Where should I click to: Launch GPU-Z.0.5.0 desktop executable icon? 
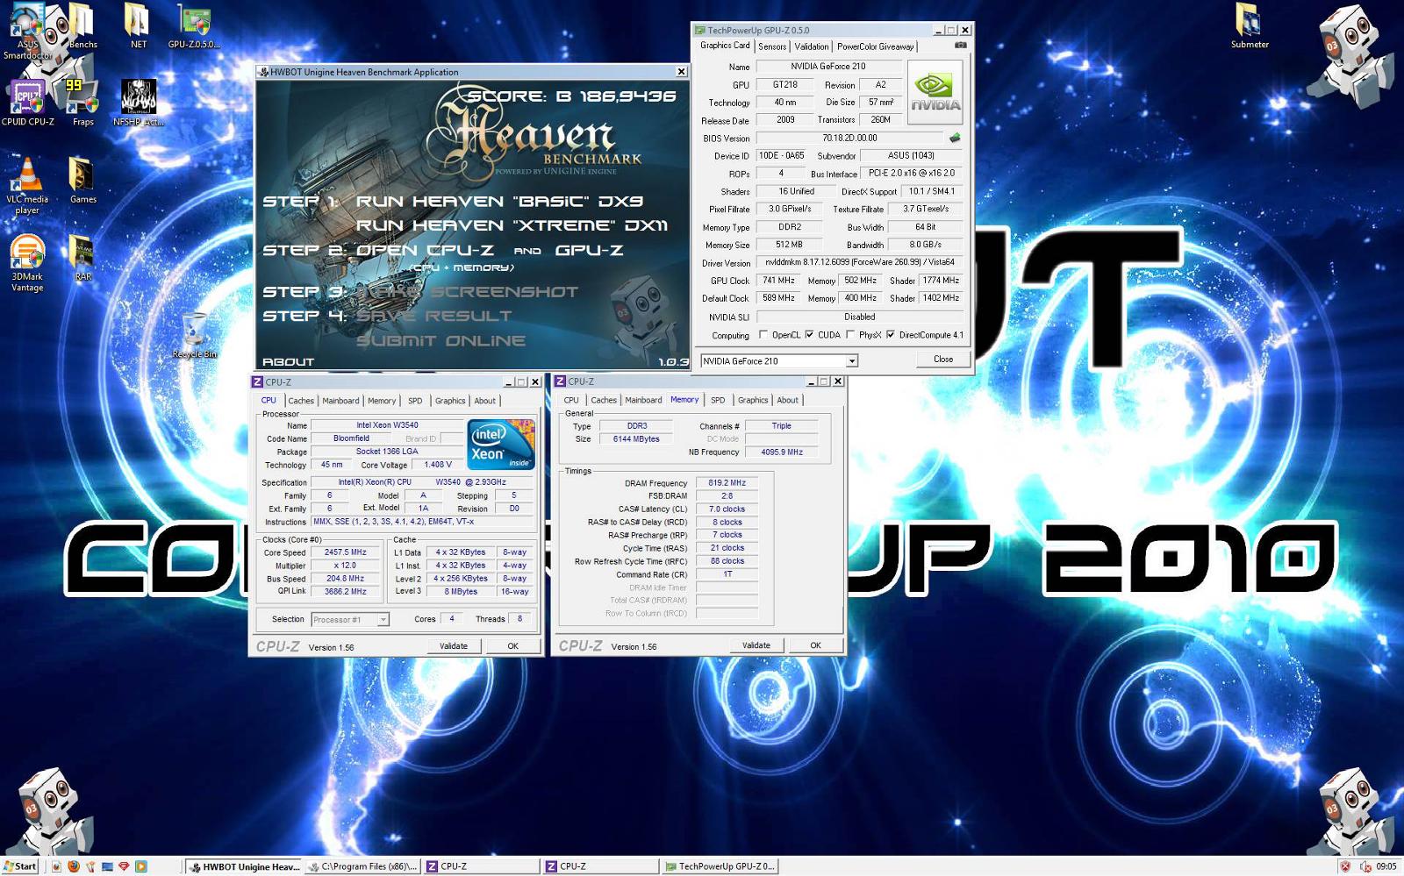pyautogui.click(x=194, y=26)
